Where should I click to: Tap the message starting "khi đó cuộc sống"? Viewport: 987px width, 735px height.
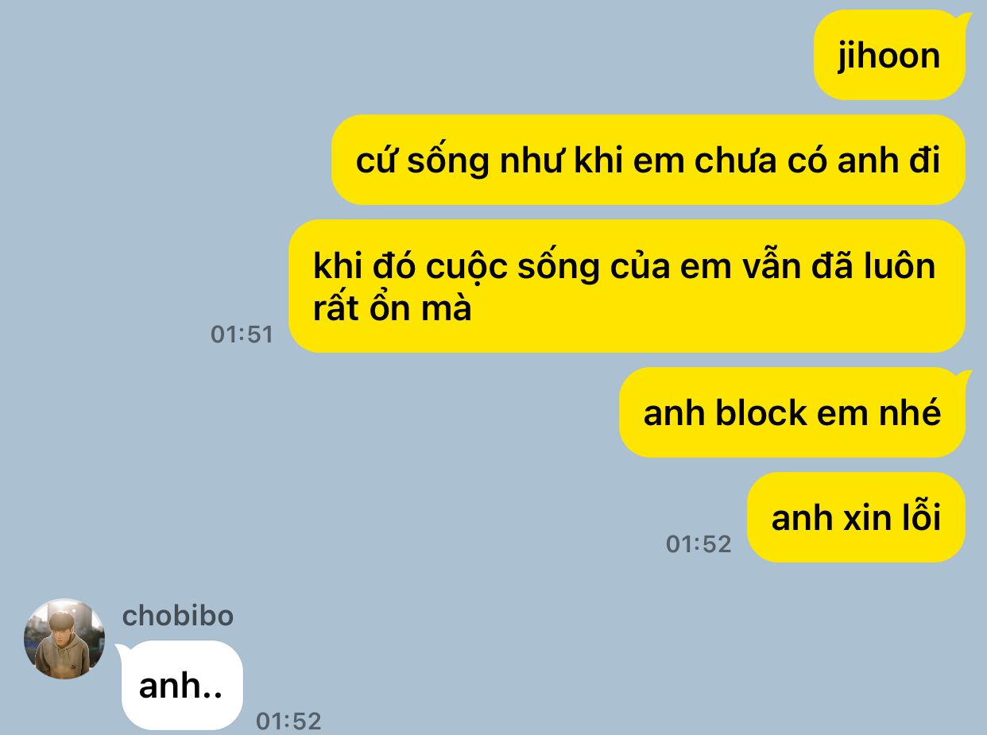click(x=626, y=286)
